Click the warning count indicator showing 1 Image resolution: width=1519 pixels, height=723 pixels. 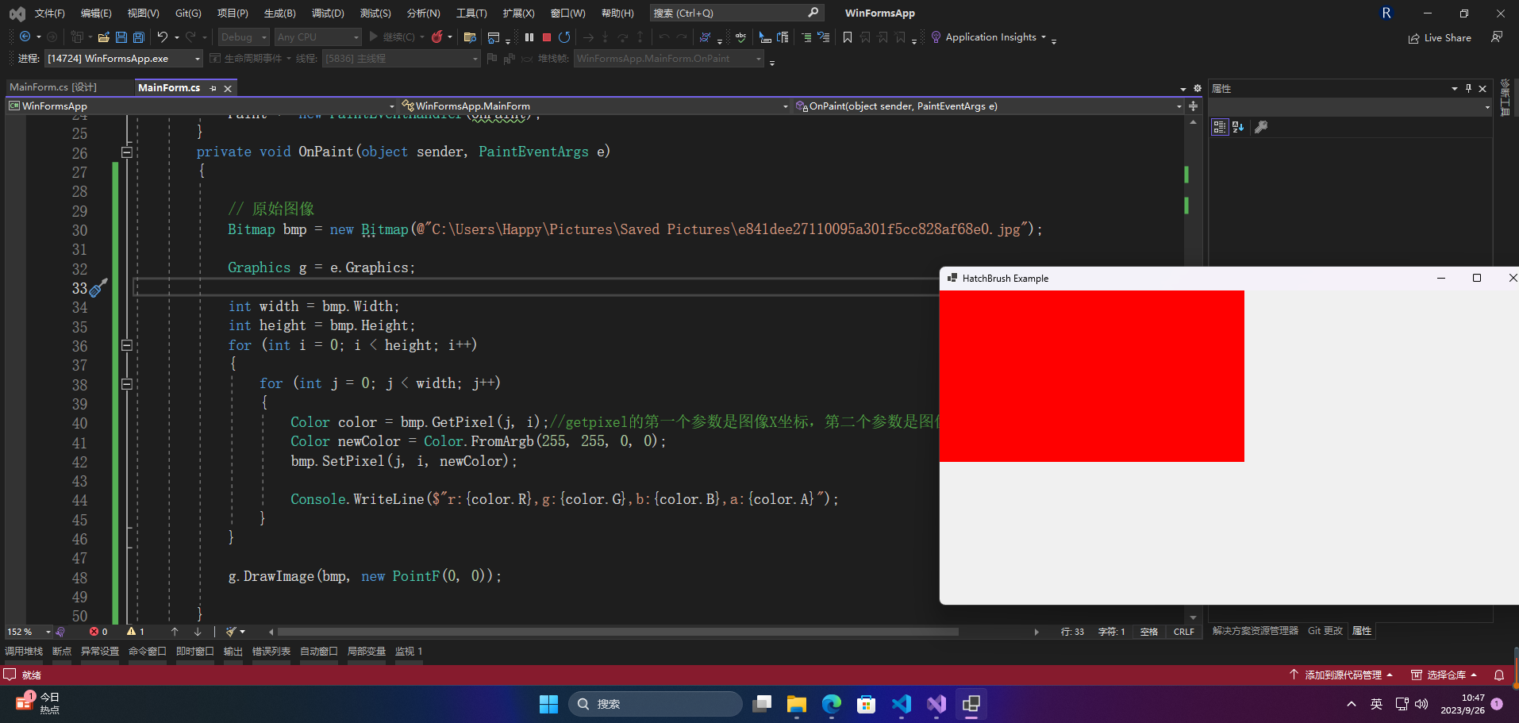[x=136, y=632]
